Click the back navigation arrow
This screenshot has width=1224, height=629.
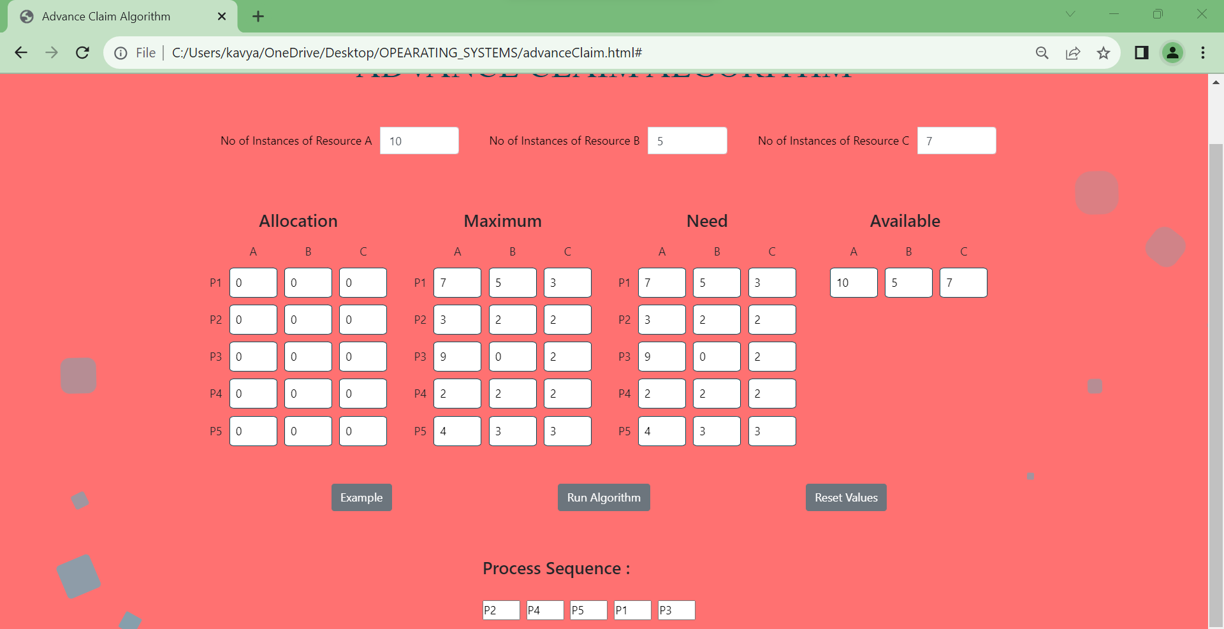(x=21, y=53)
